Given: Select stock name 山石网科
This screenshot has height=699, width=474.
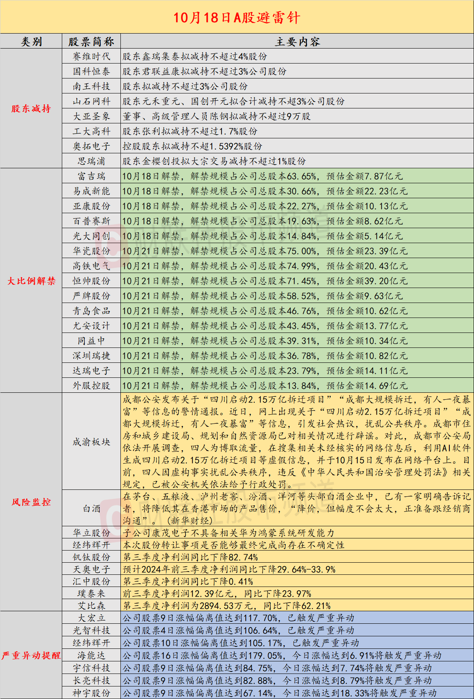Looking at the screenshot, I should pos(91,102).
